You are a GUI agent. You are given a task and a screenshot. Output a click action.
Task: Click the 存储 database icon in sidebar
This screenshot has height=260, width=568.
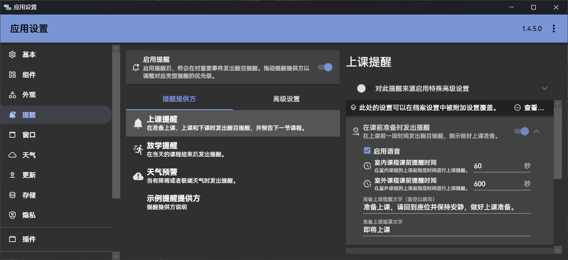click(x=13, y=195)
